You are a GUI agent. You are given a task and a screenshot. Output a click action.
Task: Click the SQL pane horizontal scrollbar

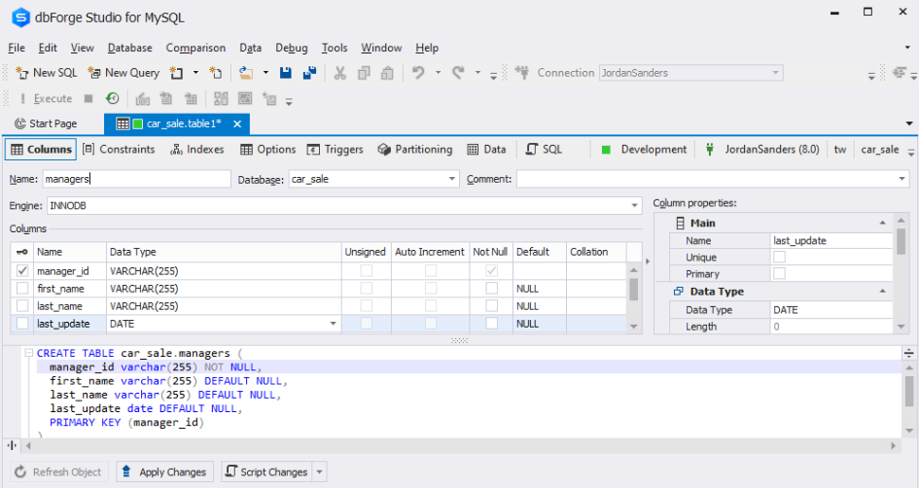pos(459,446)
